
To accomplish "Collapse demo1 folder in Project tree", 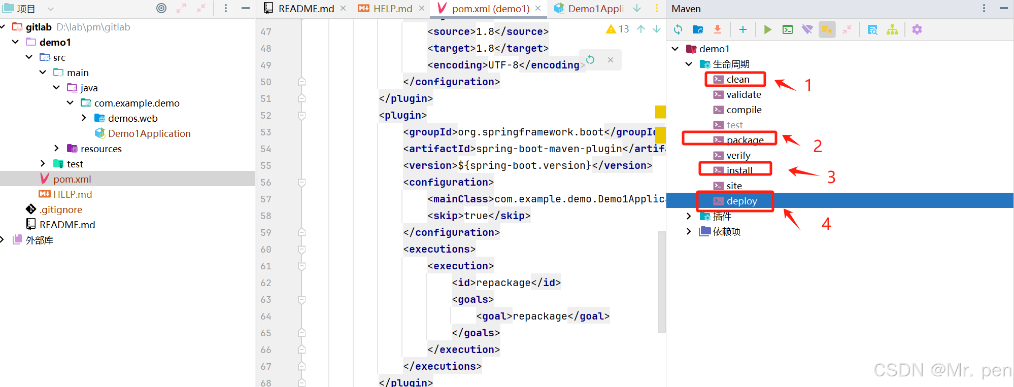I will 15,42.
